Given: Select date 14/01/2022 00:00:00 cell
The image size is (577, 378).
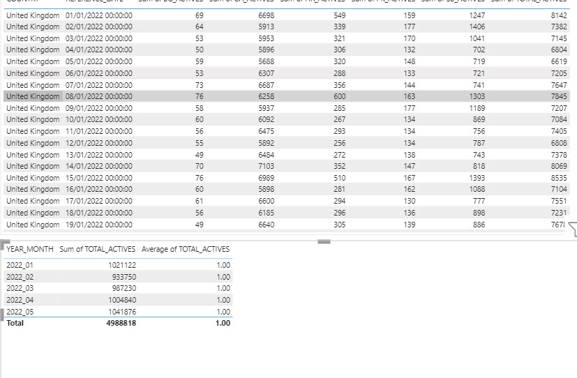Looking at the screenshot, I should pyautogui.click(x=99, y=166).
